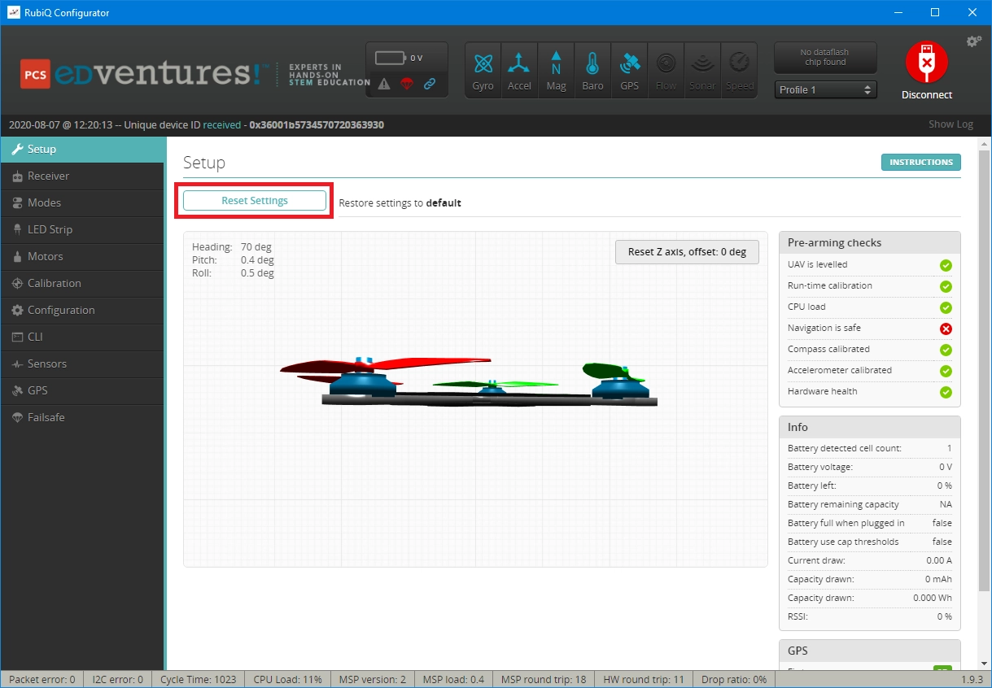Click version number 1.9.3 in status bar
The image size is (992, 688).
[972, 679]
